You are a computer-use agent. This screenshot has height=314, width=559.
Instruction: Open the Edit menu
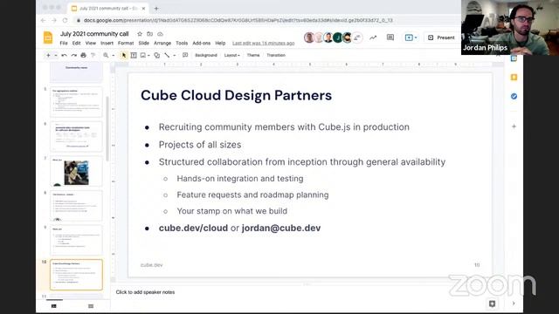pyautogui.click(x=76, y=43)
